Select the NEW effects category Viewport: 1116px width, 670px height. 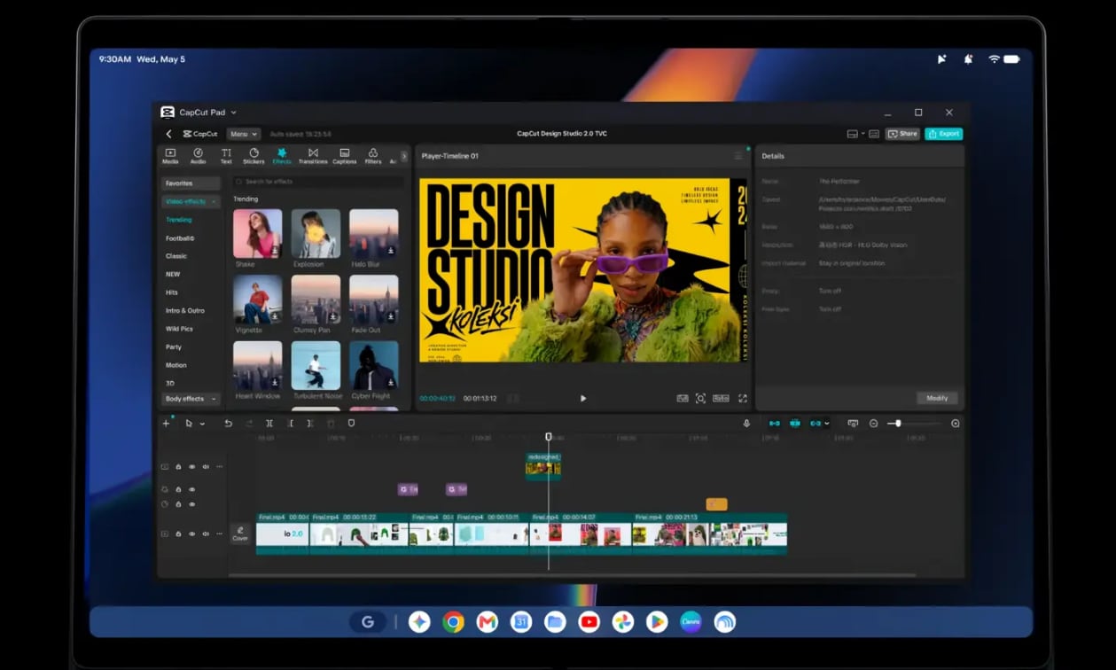click(173, 274)
